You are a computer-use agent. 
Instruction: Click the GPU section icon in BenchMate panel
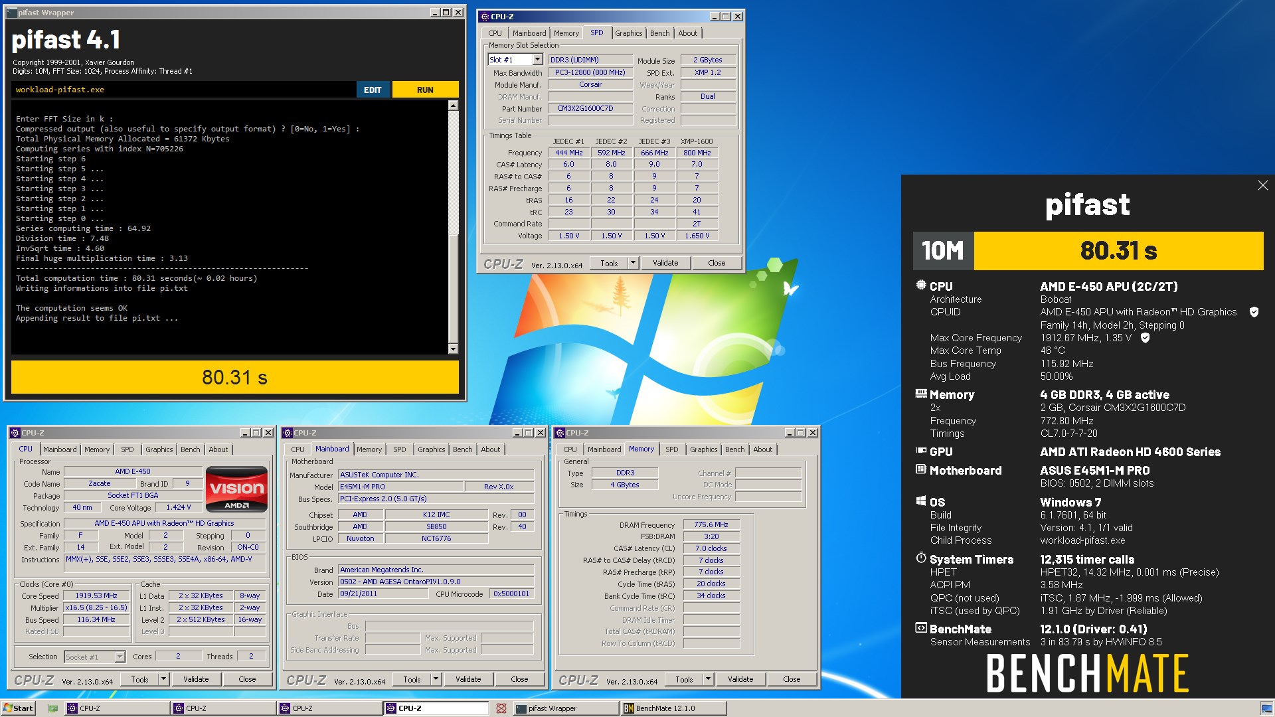pos(921,451)
